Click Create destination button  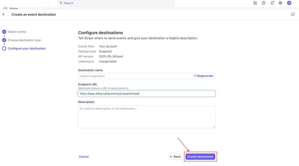point(200,157)
